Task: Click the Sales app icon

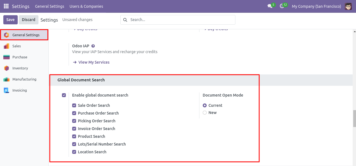Action: [6, 46]
